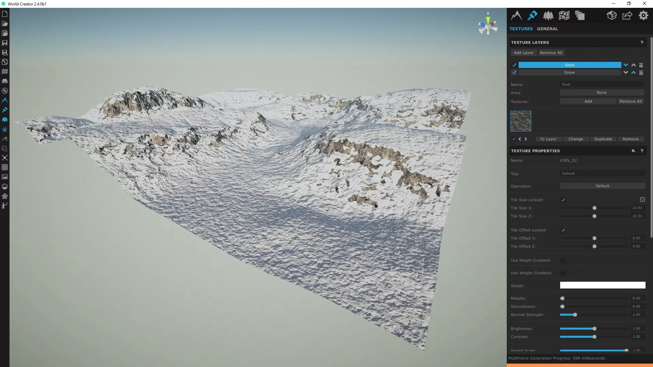This screenshot has width=653, height=367.
Task: Click the export share arrow icon
Action: coord(627,15)
